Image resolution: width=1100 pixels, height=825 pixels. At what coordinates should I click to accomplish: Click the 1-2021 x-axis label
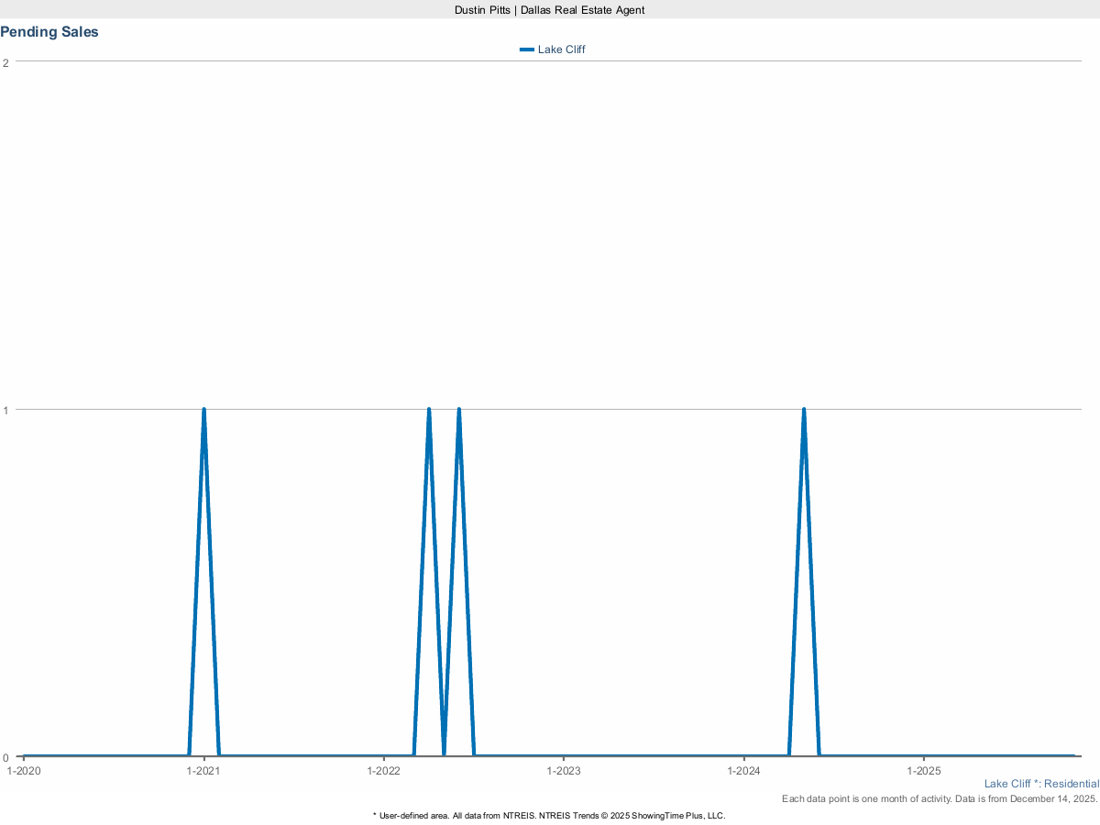coord(203,771)
